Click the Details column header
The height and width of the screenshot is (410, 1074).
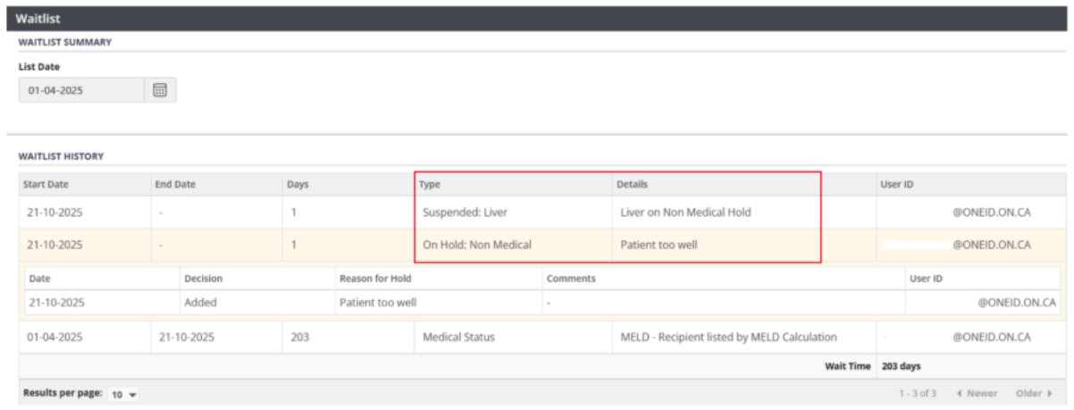632,185
